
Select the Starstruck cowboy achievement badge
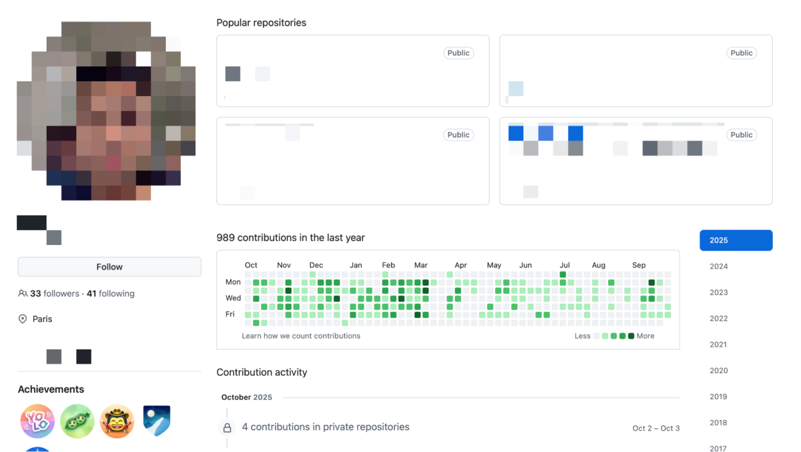[117, 421]
